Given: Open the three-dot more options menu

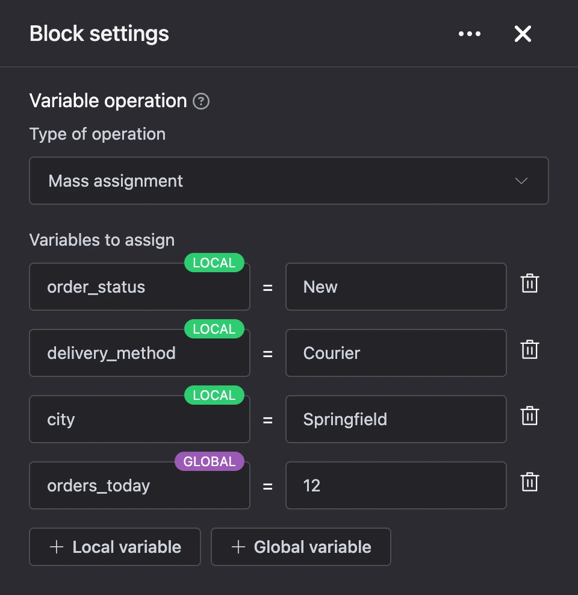Looking at the screenshot, I should [470, 34].
